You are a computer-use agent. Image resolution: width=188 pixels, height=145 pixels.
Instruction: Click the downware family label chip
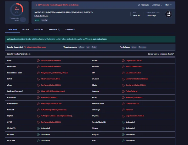pyautogui.click(x=142, y=47)
